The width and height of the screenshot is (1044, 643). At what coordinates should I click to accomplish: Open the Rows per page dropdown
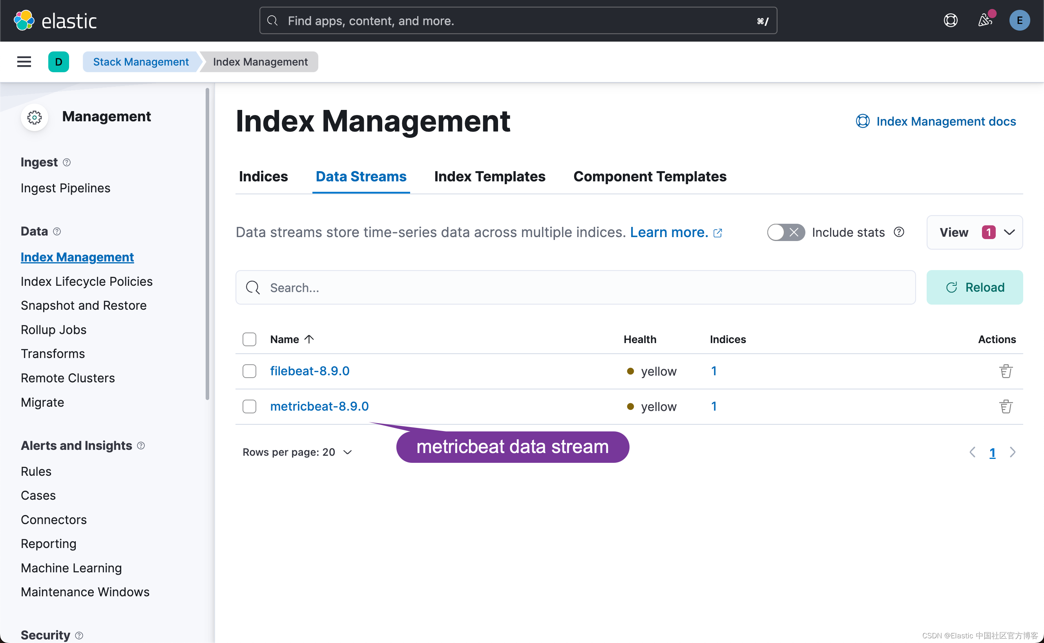297,452
